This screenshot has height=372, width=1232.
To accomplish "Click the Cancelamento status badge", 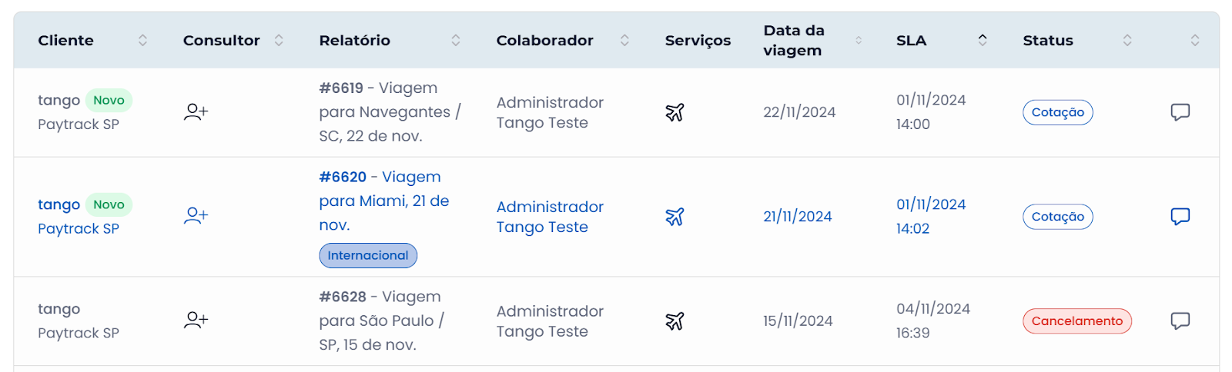I will coord(1076,321).
